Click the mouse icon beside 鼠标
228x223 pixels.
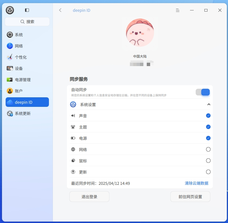[x=73, y=161]
